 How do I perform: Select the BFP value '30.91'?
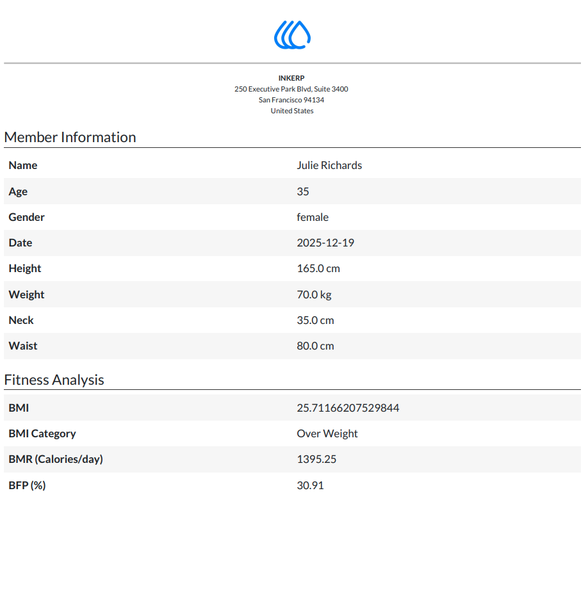pos(310,485)
